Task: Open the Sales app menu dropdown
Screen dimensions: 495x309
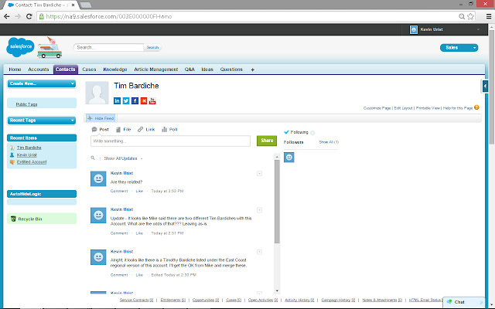Action: 459,48
